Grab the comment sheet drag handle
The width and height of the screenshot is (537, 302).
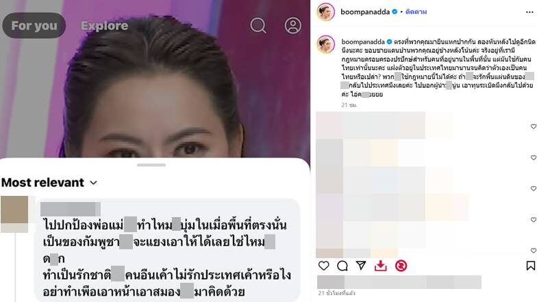[x=151, y=165]
